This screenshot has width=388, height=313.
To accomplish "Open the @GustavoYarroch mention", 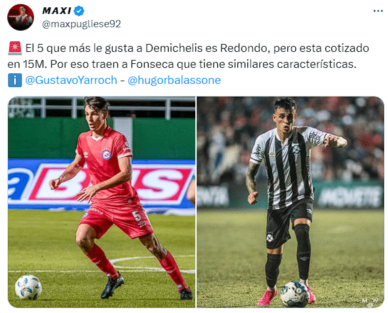I will click(x=71, y=80).
